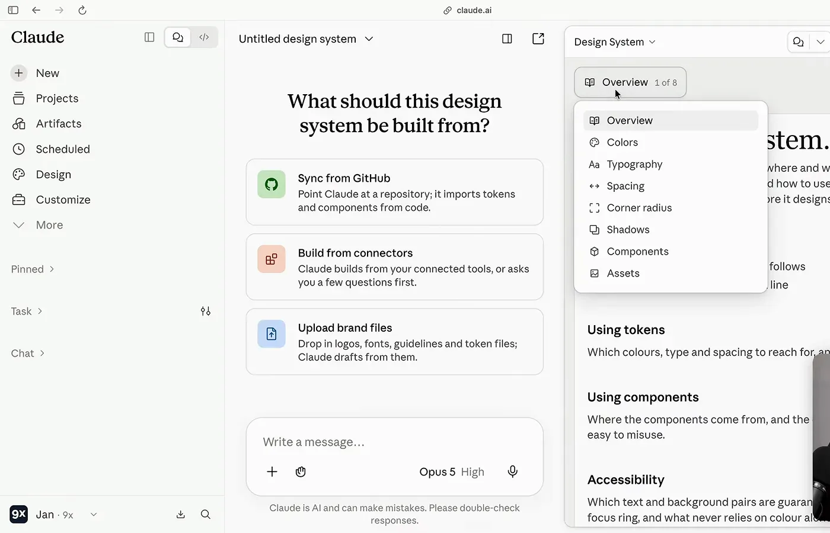Choose Sync from GitHub option
The width and height of the screenshot is (830, 533).
tap(395, 192)
